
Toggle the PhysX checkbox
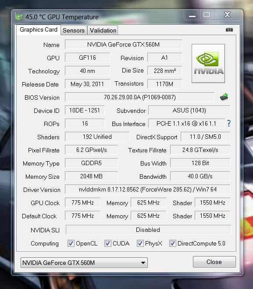(140, 243)
